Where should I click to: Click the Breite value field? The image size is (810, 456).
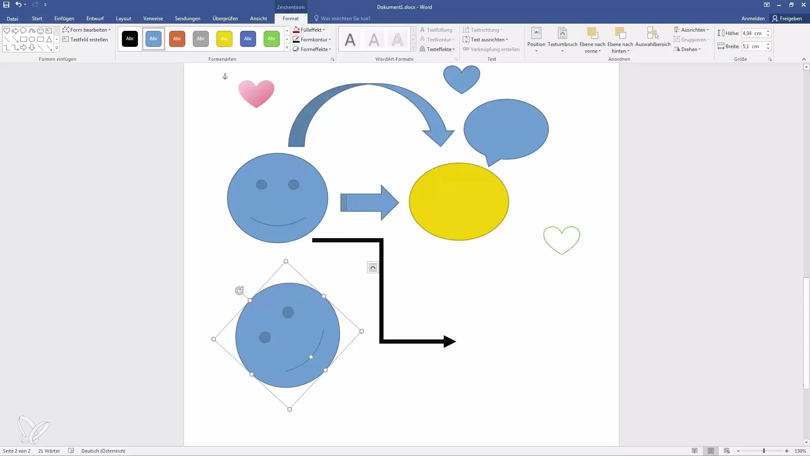[753, 46]
